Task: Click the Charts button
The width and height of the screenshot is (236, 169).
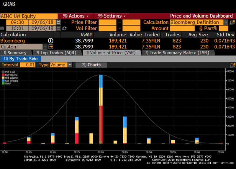Action: tap(91, 65)
